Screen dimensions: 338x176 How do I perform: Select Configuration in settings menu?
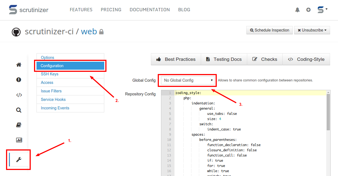point(70,66)
